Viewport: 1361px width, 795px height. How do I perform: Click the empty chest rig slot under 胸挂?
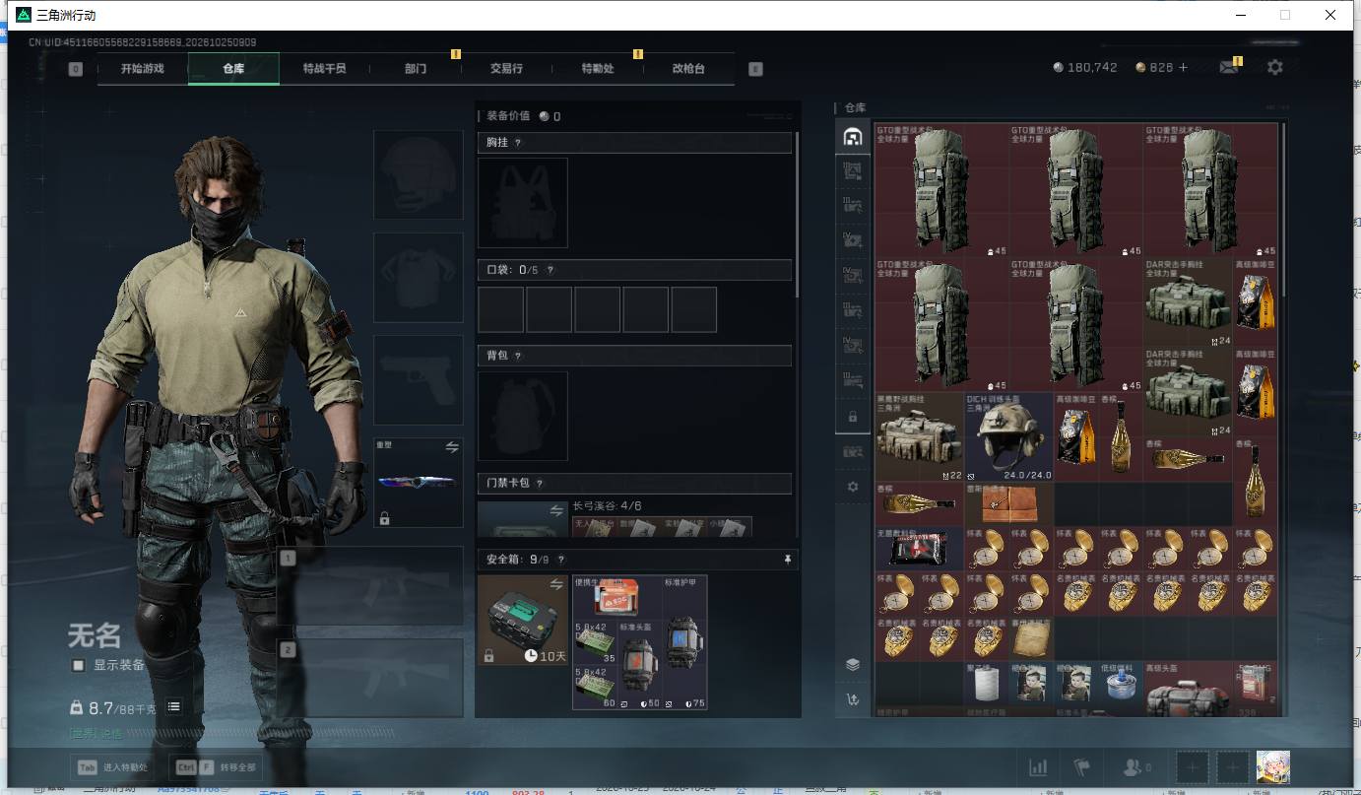point(523,203)
